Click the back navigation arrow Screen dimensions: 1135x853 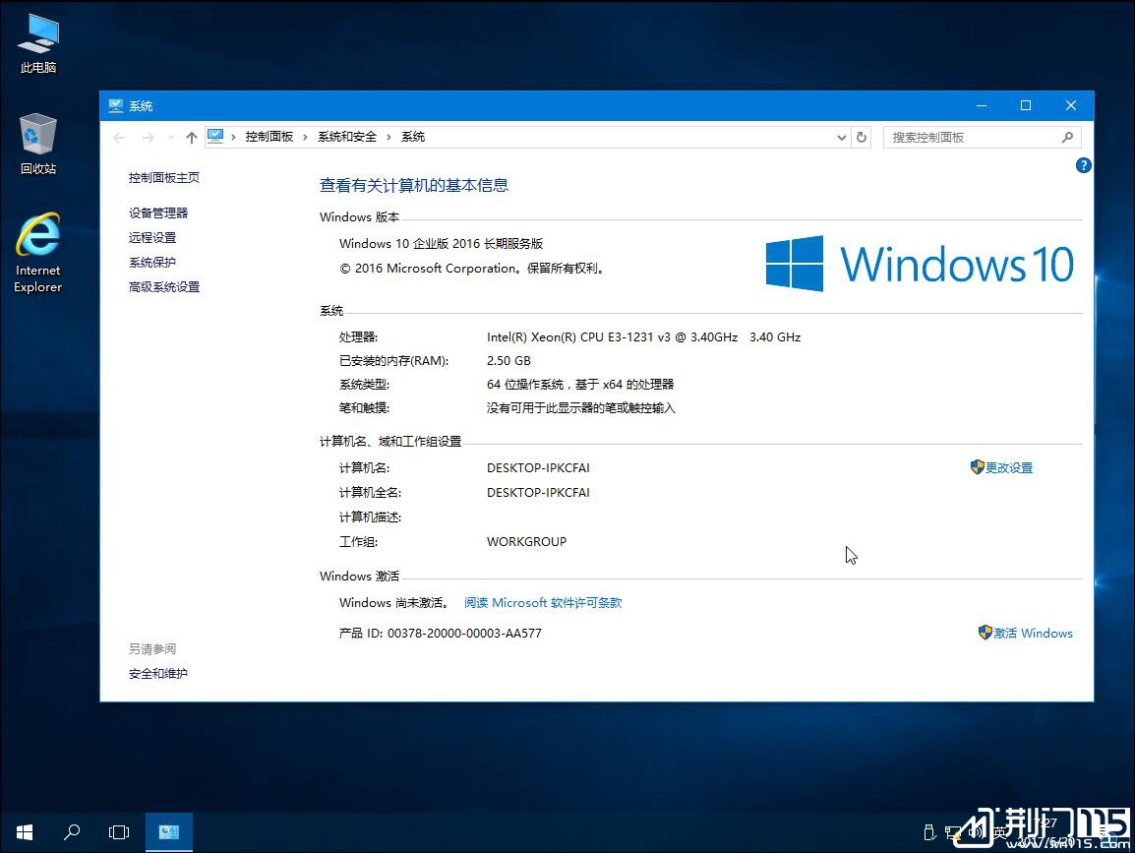(119, 137)
